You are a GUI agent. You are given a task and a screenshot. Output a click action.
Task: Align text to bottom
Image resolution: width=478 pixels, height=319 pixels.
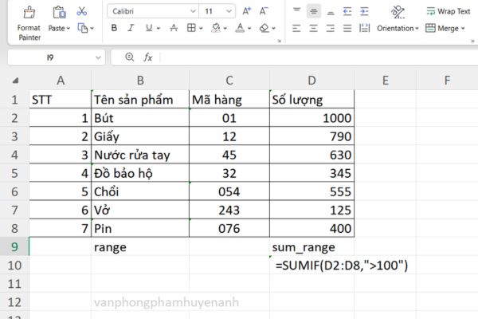[x=331, y=11]
